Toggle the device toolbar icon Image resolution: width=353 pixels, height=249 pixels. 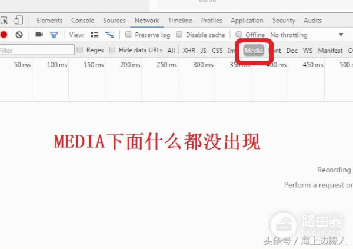click(18, 20)
